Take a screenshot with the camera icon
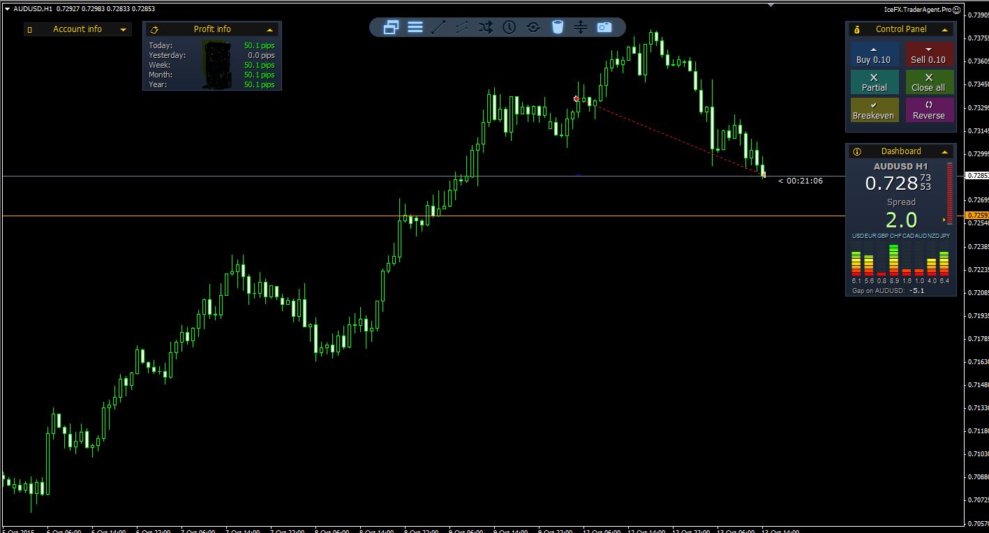 [x=604, y=27]
